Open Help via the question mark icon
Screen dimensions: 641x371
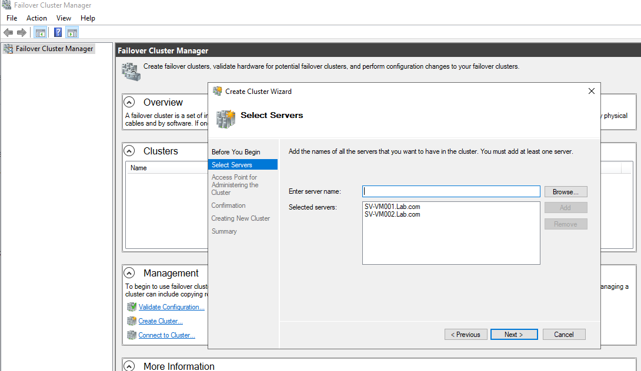(x=58, y=32)
